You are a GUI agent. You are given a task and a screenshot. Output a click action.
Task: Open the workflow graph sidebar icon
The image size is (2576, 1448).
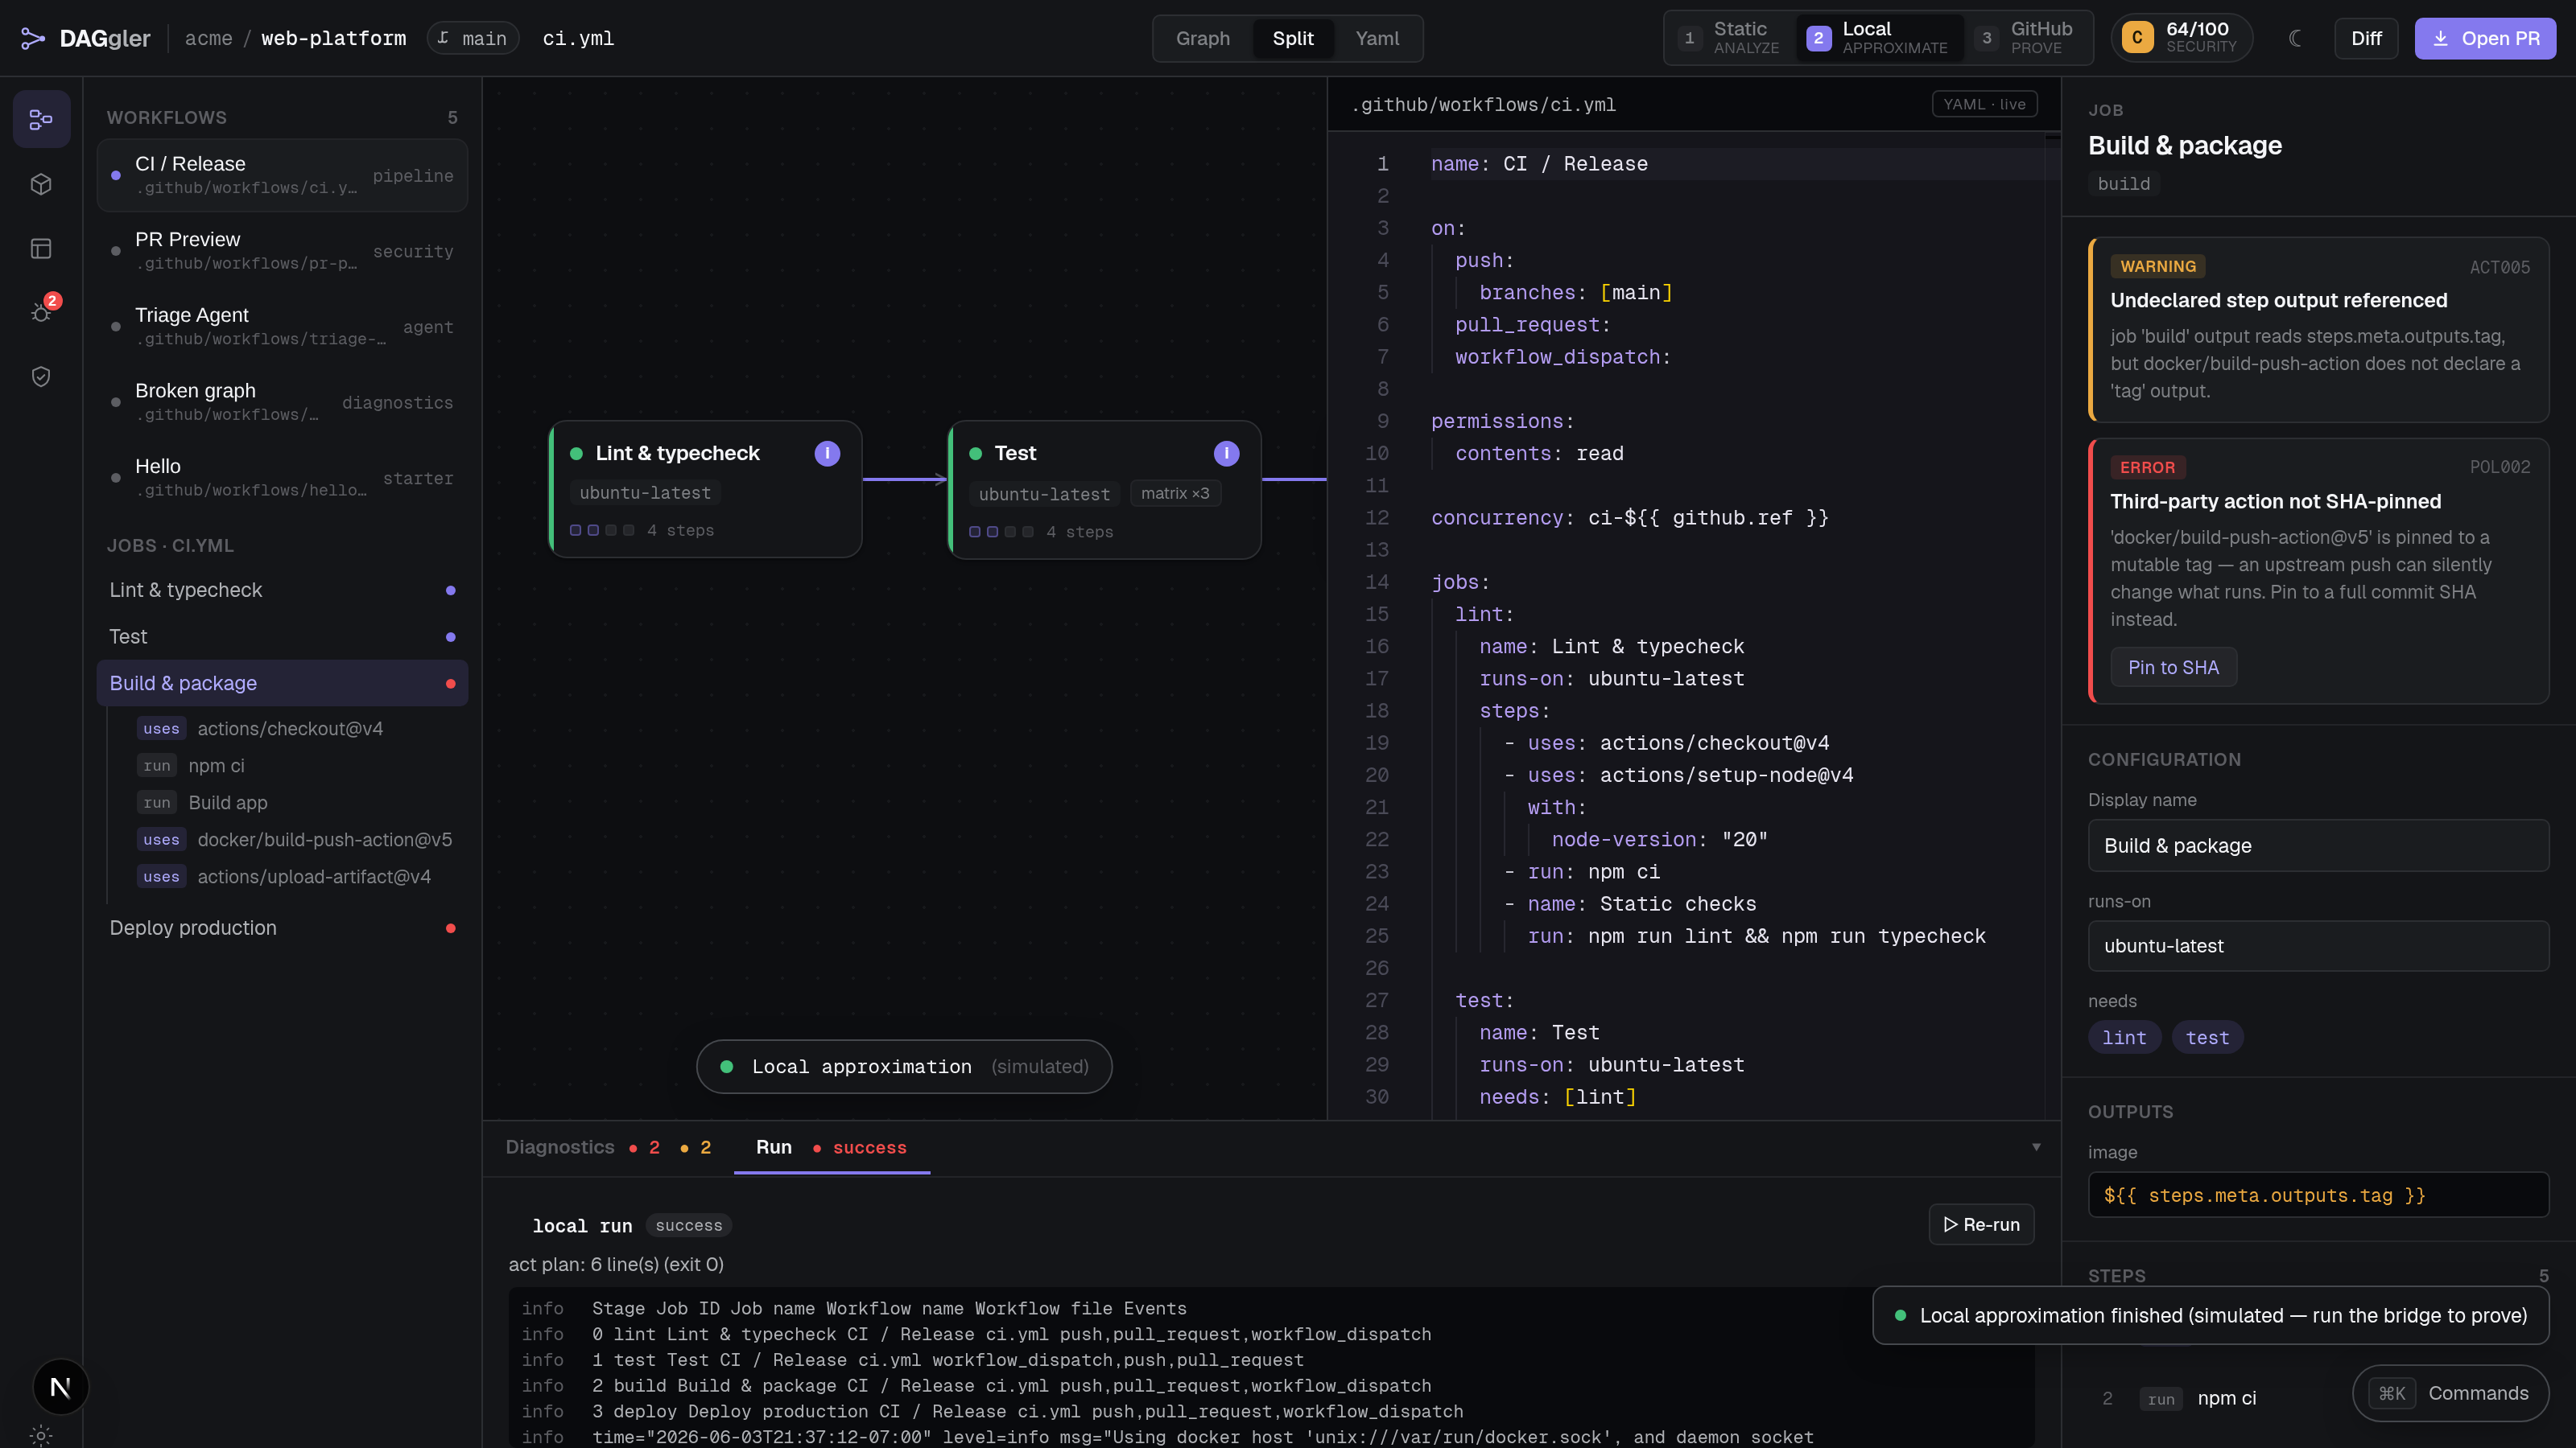point(41,120)
